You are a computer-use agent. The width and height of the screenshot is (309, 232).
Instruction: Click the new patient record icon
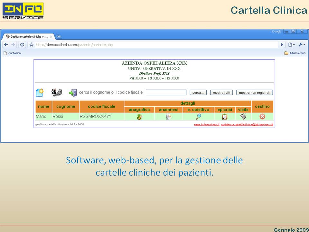point(40,93)
